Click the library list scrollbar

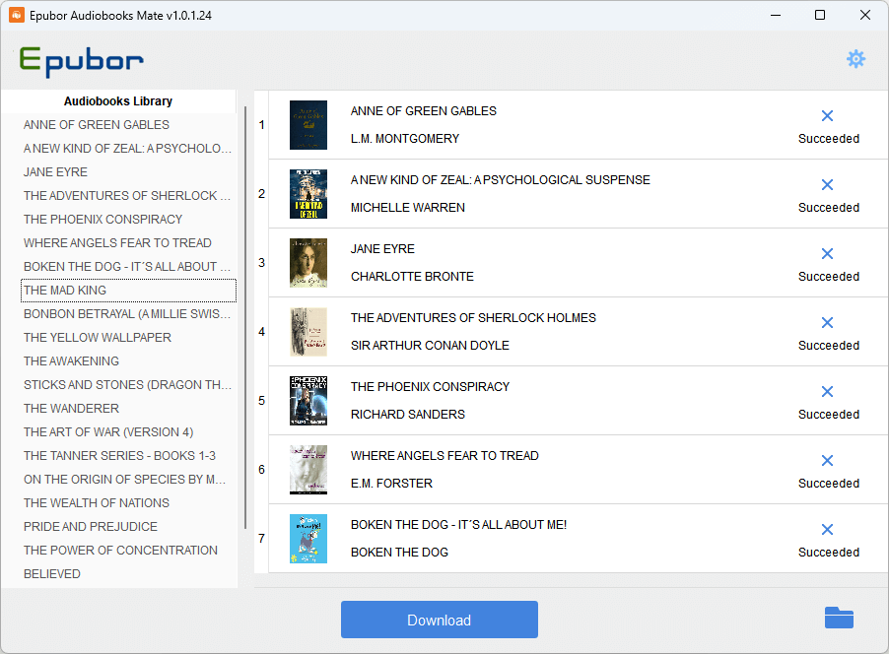coord(245,317)
